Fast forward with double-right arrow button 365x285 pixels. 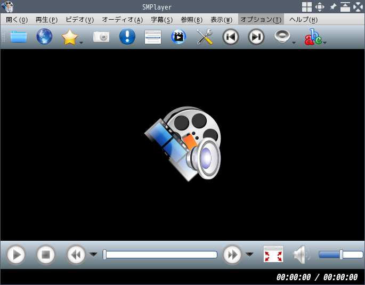pyautogui.click(x=232, y=255)
